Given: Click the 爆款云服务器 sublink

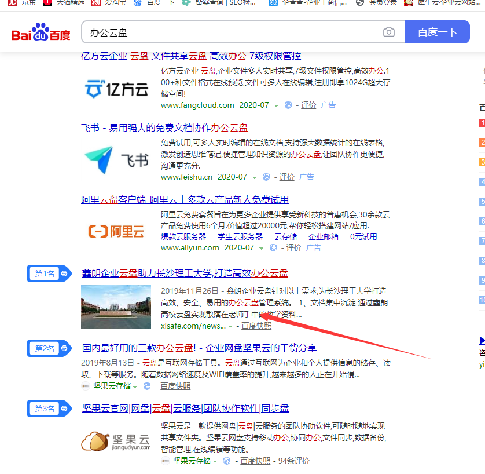Looking at the screenshot, I should 183,237.
